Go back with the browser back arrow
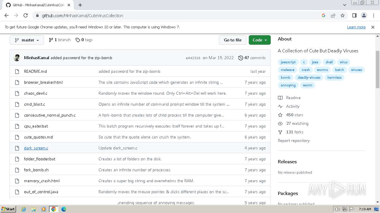Image resolution: width=380 pixels, height=213 pixels. pyautogui.click(x=7, y=15)
